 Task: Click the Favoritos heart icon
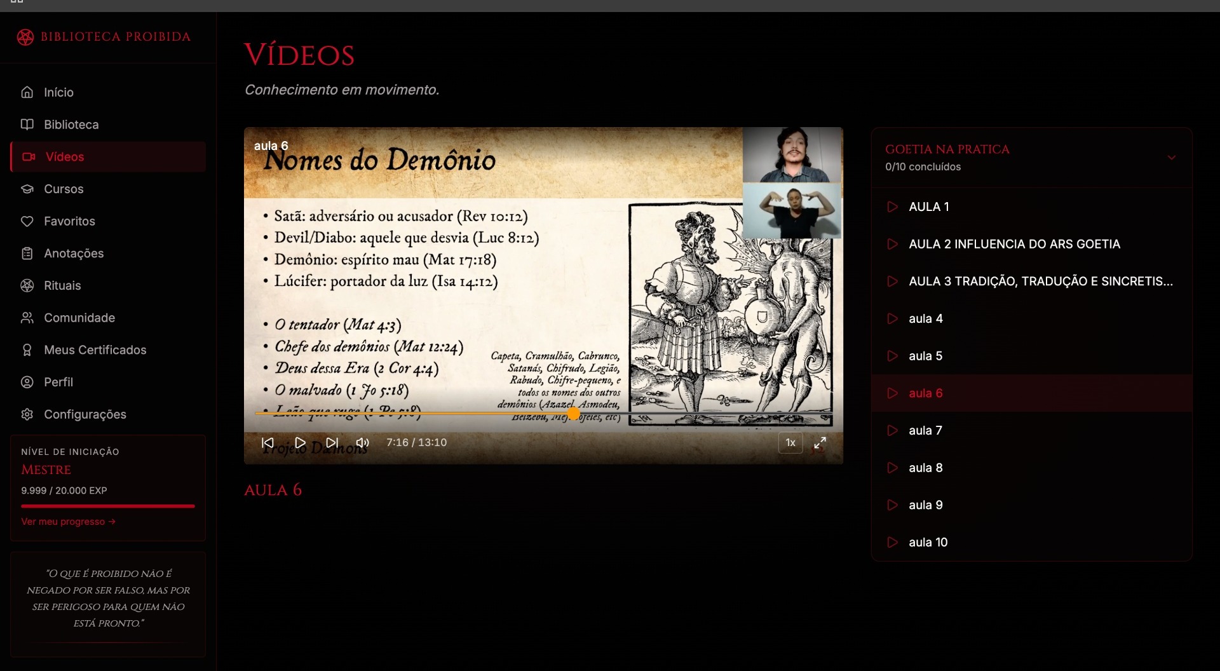tap(27, 221)
